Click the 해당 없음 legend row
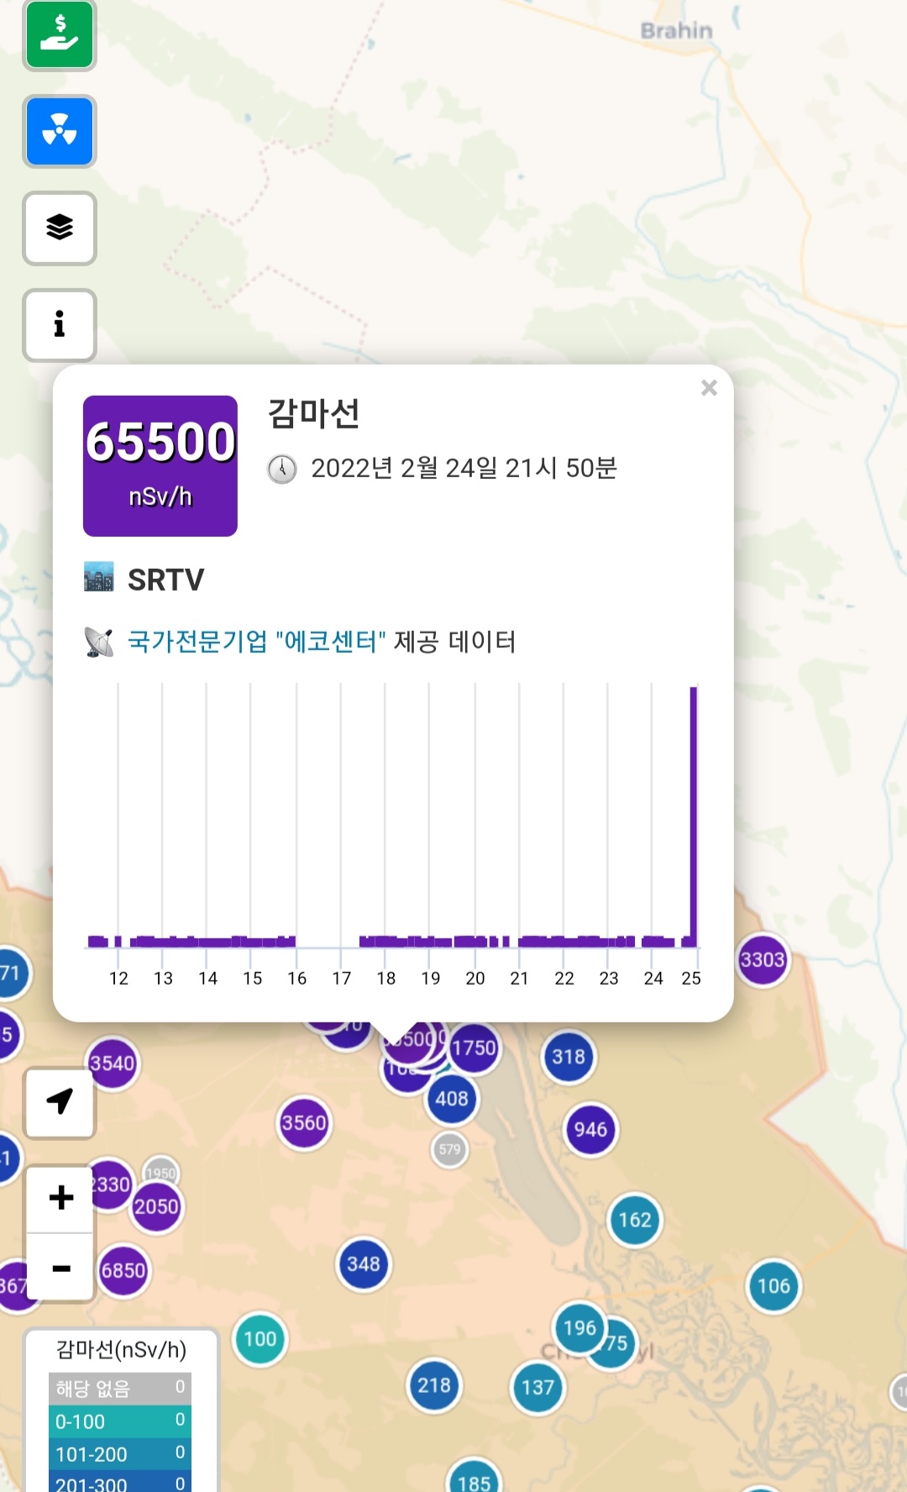The height and width of the screenshot is (1492, 907). (x=120, y=1389)
